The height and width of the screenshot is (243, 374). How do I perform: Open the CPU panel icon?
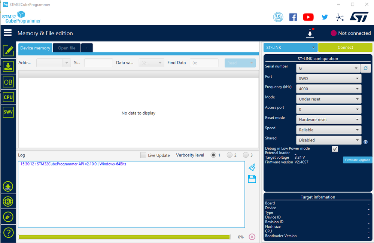(8, 97)
